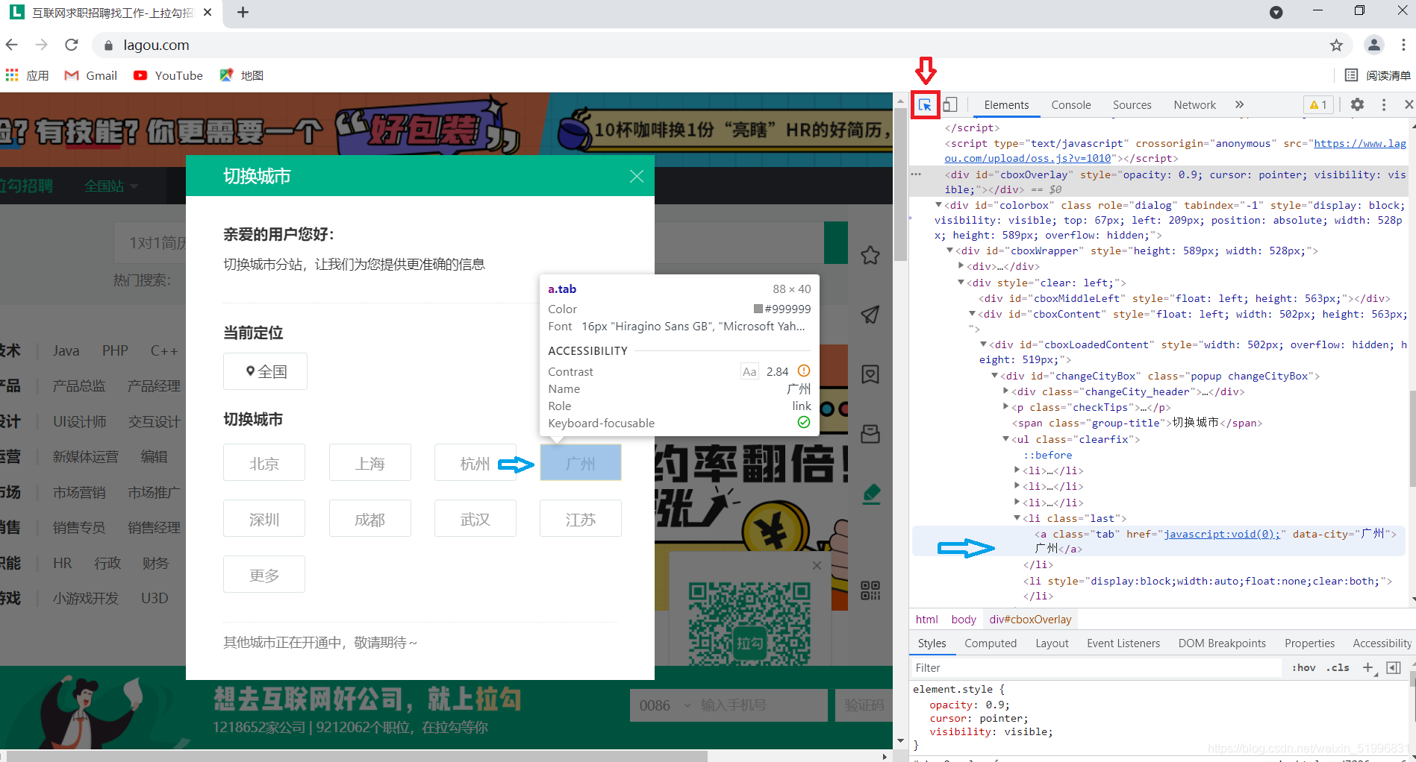The image size is (1416, 762).
Task: Select the a.tab 广州 DOM line
Action: (x=1158, y=541)
